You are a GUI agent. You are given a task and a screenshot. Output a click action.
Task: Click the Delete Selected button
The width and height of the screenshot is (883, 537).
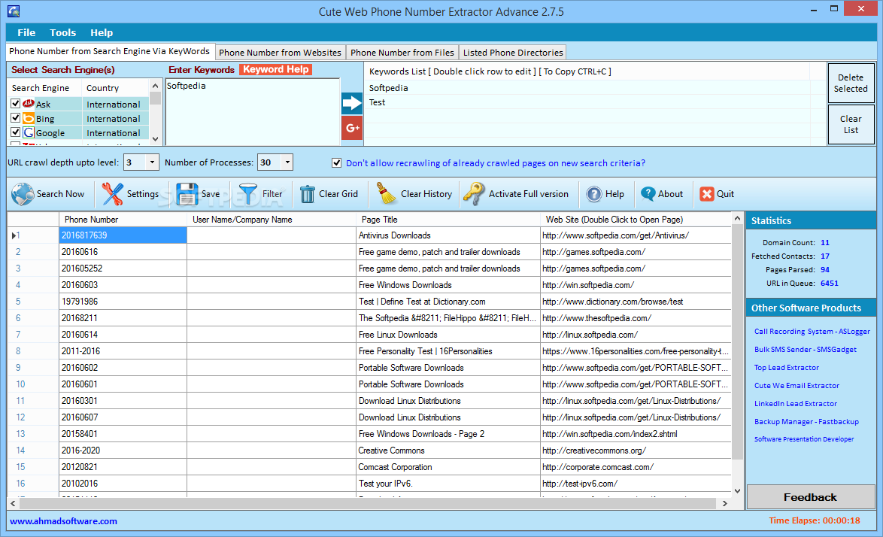[x=851, y=83]
